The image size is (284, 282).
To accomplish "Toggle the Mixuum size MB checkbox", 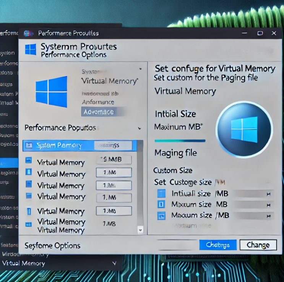I will [161, 204].
